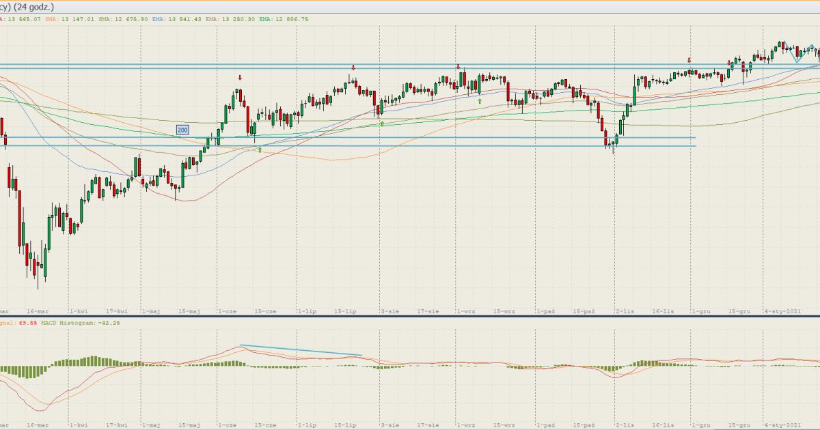Select the red sell arrow above the mid-July high

(353, 68)
